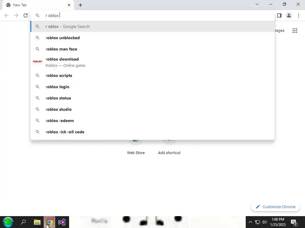Choose the 'roblox redeem' suggestion

coord(152,121)
